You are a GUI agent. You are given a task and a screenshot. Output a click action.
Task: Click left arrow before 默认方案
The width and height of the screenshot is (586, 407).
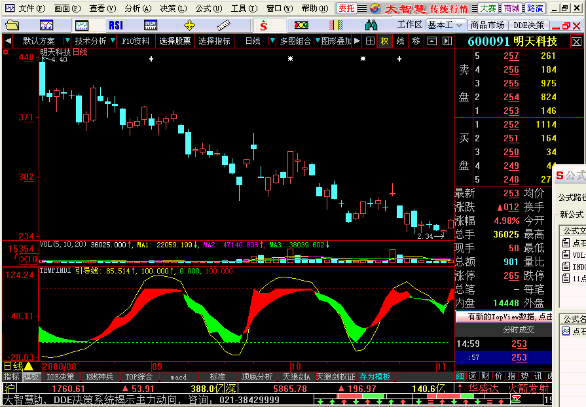coord(8,41)
